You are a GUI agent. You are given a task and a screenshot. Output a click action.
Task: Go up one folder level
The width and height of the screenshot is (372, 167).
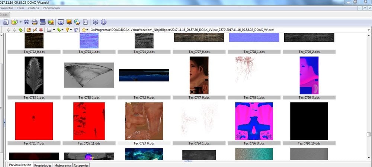(20, 30)
